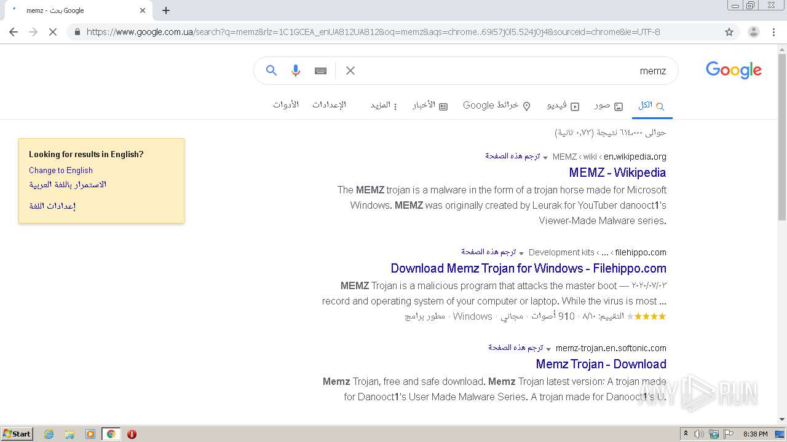Switch to the الأخبار (News) tab

[430, 106]
